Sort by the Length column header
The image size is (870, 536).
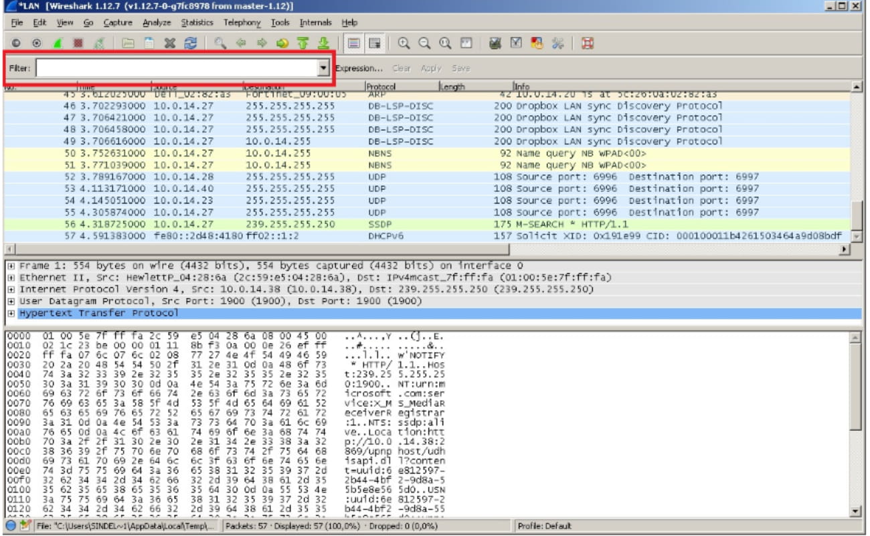pos(474,87)
